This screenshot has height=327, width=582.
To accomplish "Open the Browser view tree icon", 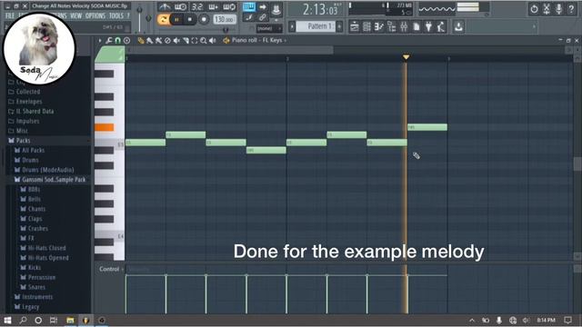I will [x=392, y=26].
